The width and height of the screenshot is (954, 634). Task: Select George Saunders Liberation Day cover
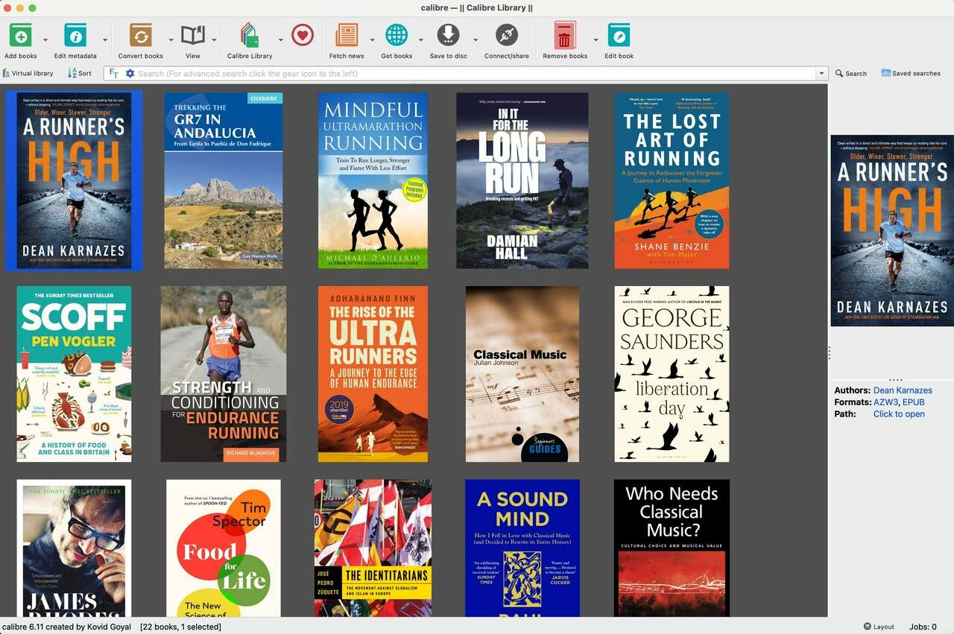point(672,374)
